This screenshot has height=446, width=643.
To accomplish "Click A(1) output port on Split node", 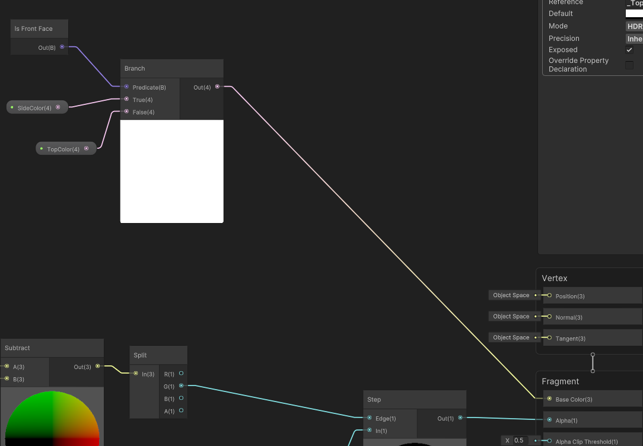I will (182, 410).
